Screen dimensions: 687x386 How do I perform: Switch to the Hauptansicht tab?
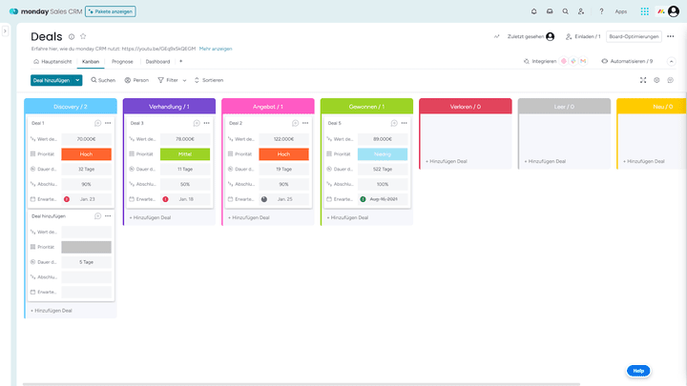(52, 62)
